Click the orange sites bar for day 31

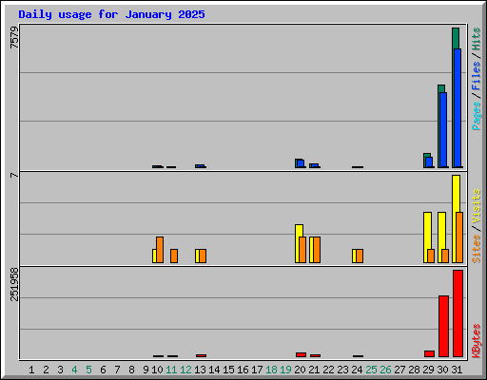click(x=459, y=237)
